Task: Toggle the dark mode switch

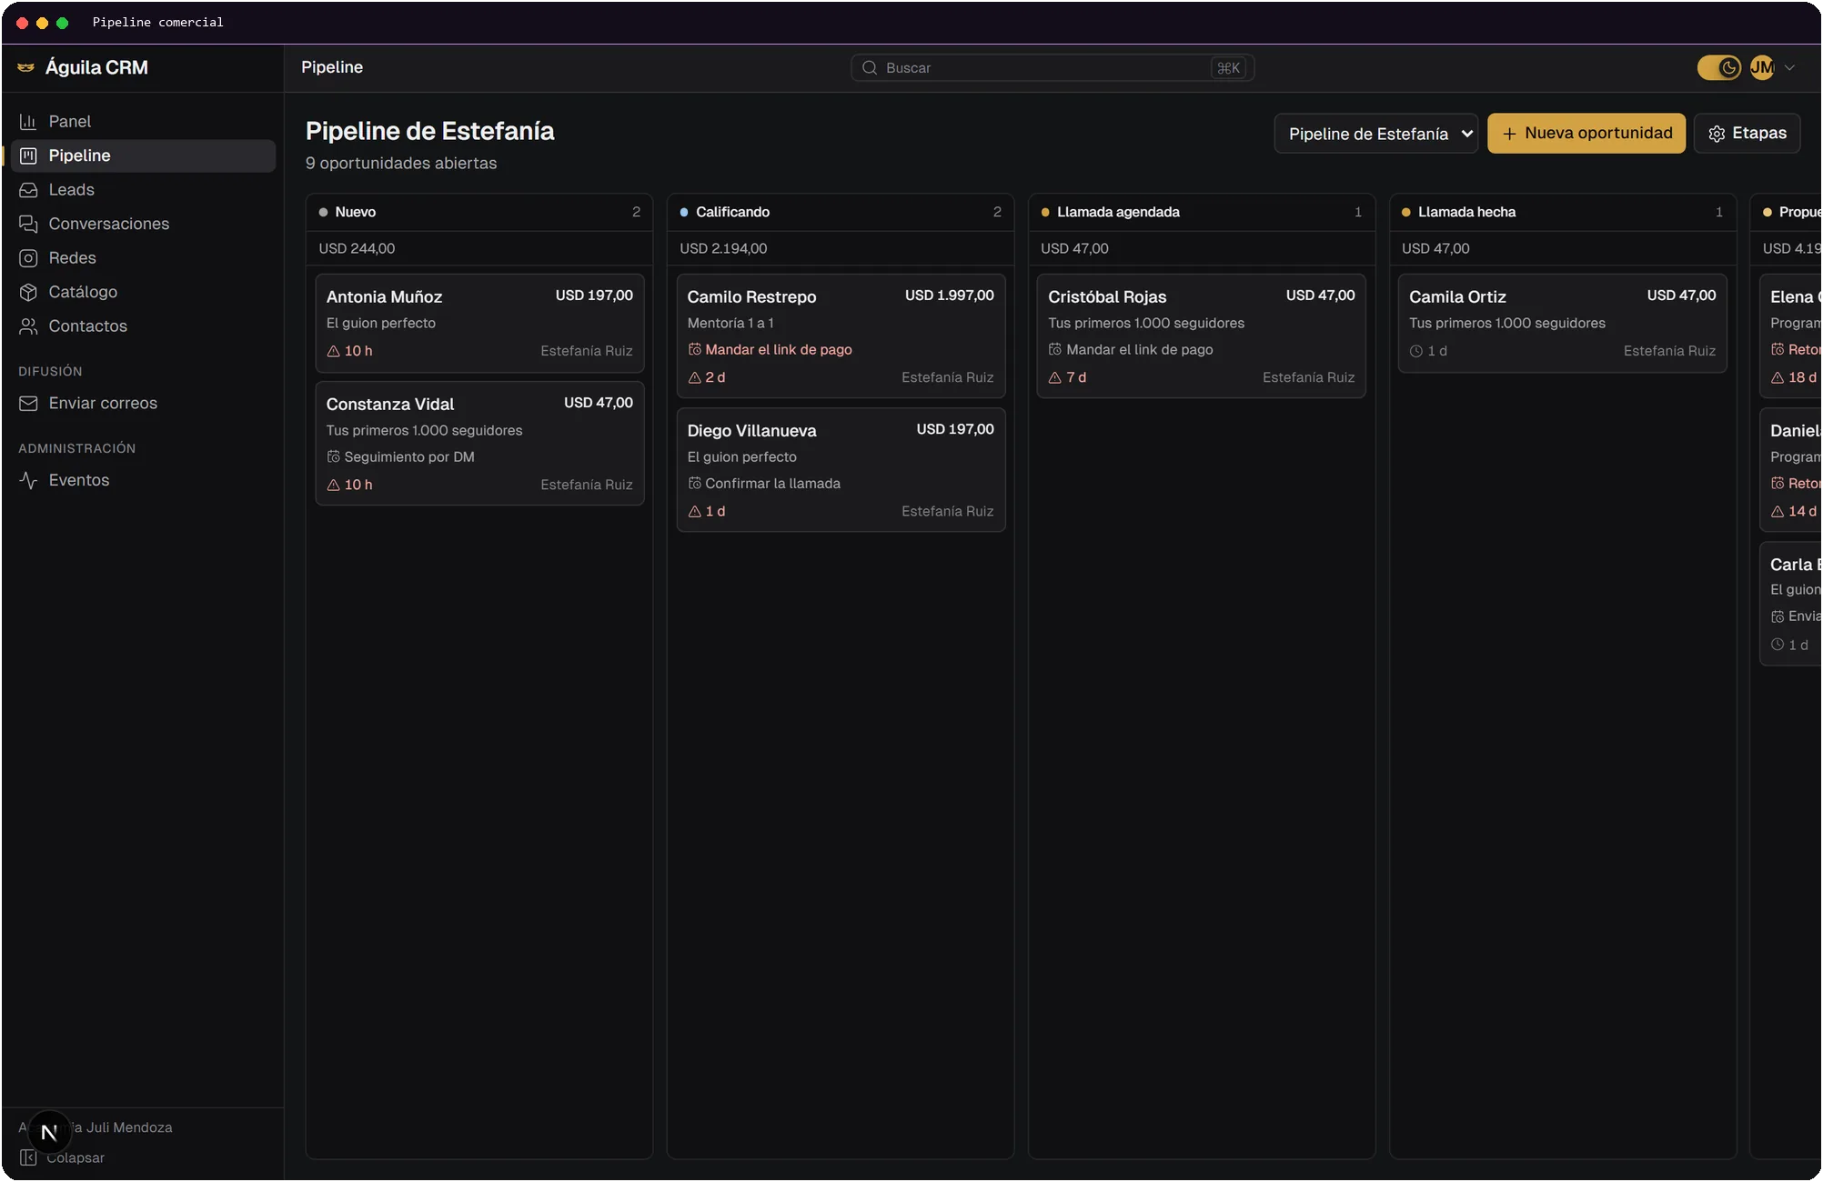Action: coord(1718,67)
